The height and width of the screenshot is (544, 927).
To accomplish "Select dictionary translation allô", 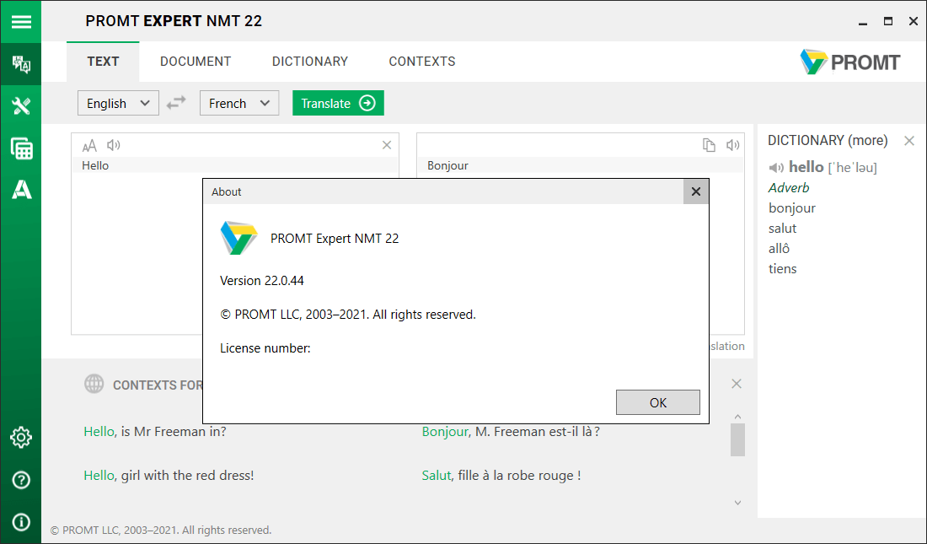I will click(x=780, y=249).
